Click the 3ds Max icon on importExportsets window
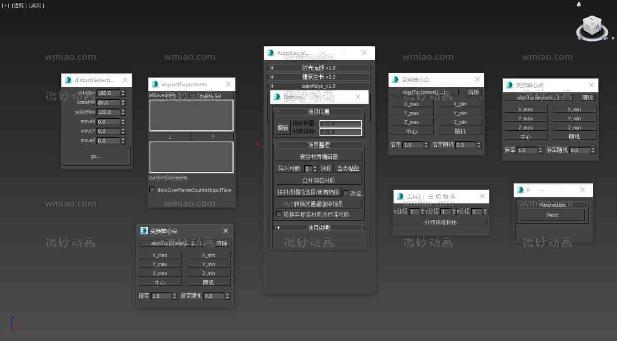Screen dimensions: 617x341 pos(155,84)
